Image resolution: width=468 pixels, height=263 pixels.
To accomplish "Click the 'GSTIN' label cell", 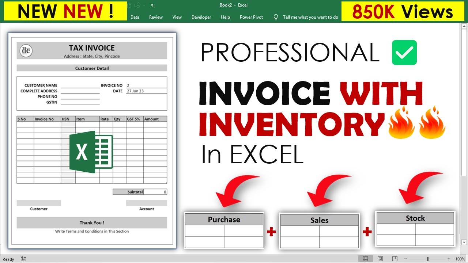I will [52, 103].
